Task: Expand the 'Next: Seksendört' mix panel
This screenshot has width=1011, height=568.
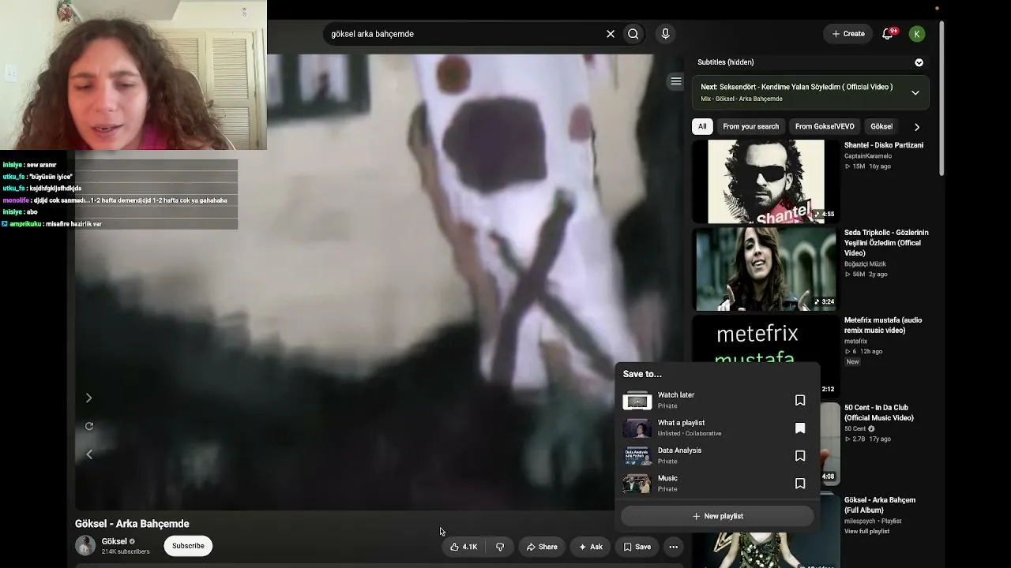Action: point(915,92)
